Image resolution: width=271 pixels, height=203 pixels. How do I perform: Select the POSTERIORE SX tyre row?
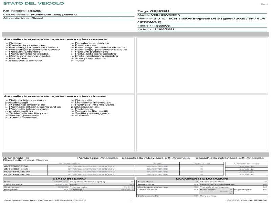coord(17,175)
